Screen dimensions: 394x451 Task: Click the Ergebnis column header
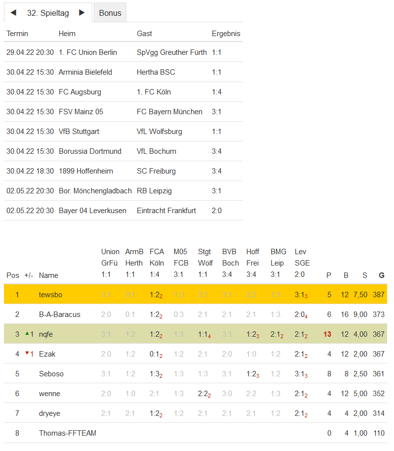point(226,34)
